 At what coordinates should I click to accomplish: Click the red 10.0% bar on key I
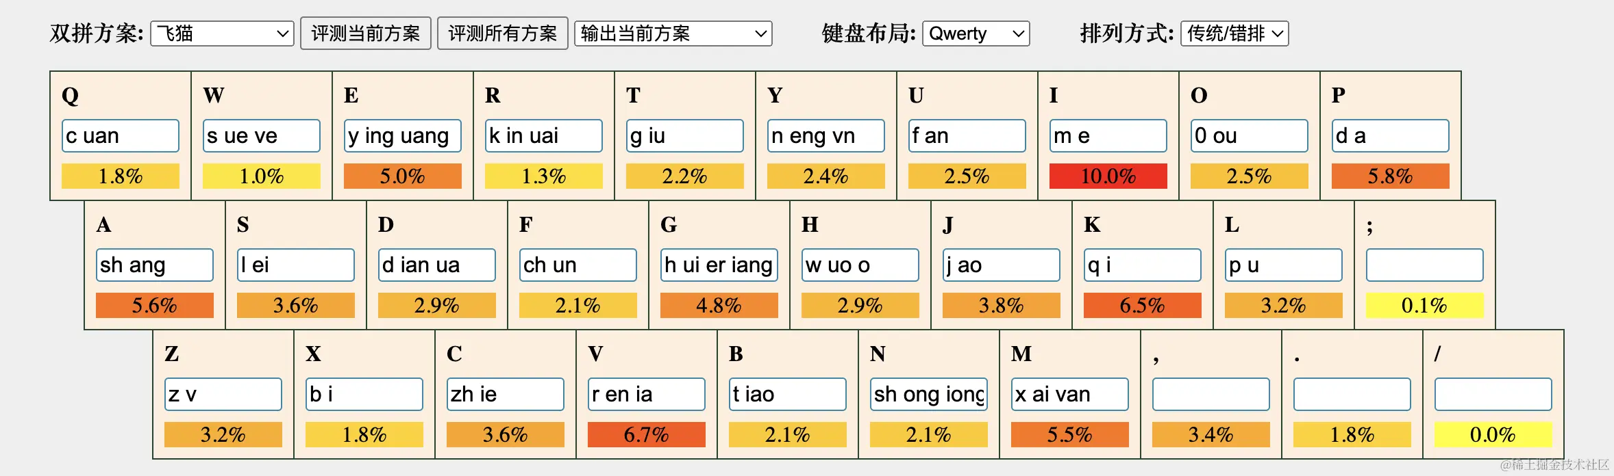1108,176
